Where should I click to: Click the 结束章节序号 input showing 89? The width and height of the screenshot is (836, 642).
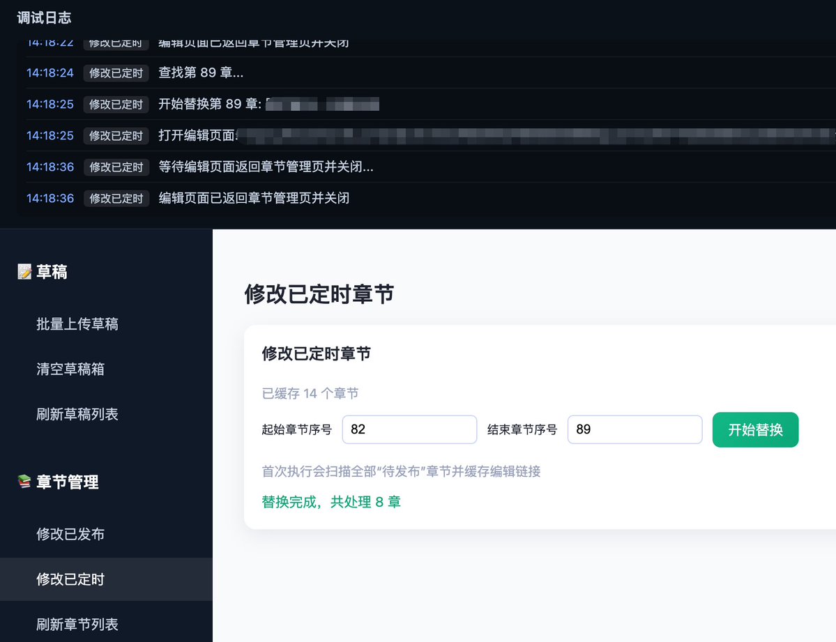(634, 429)
